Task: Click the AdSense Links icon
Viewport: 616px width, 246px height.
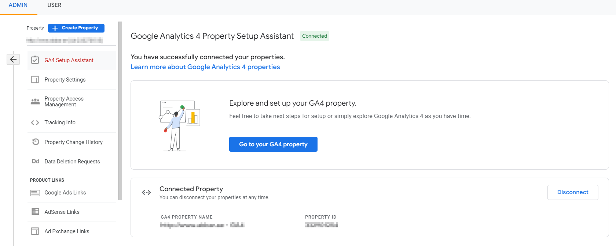Action: point(35,212)
